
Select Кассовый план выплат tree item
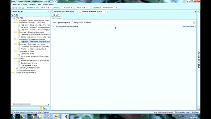[27, 70]
